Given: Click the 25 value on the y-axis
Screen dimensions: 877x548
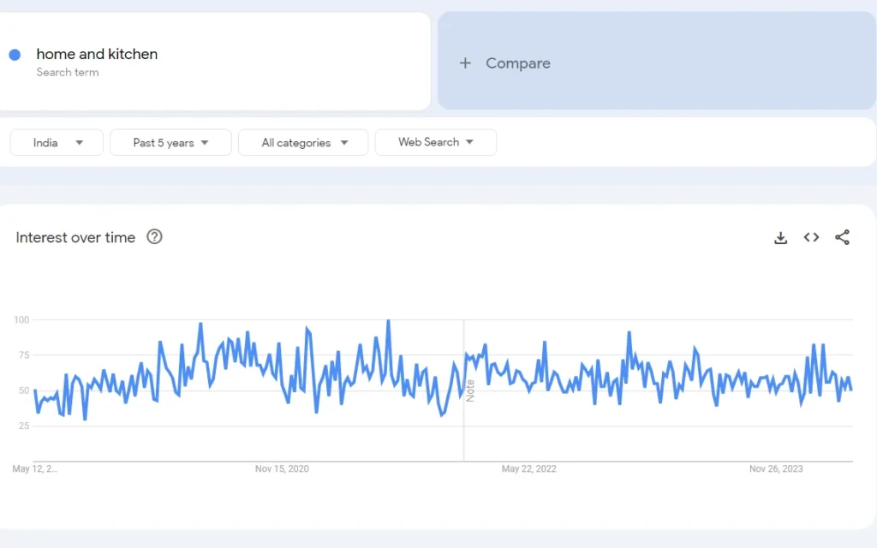Looking at the screenshot, I should tap(23, 426).
